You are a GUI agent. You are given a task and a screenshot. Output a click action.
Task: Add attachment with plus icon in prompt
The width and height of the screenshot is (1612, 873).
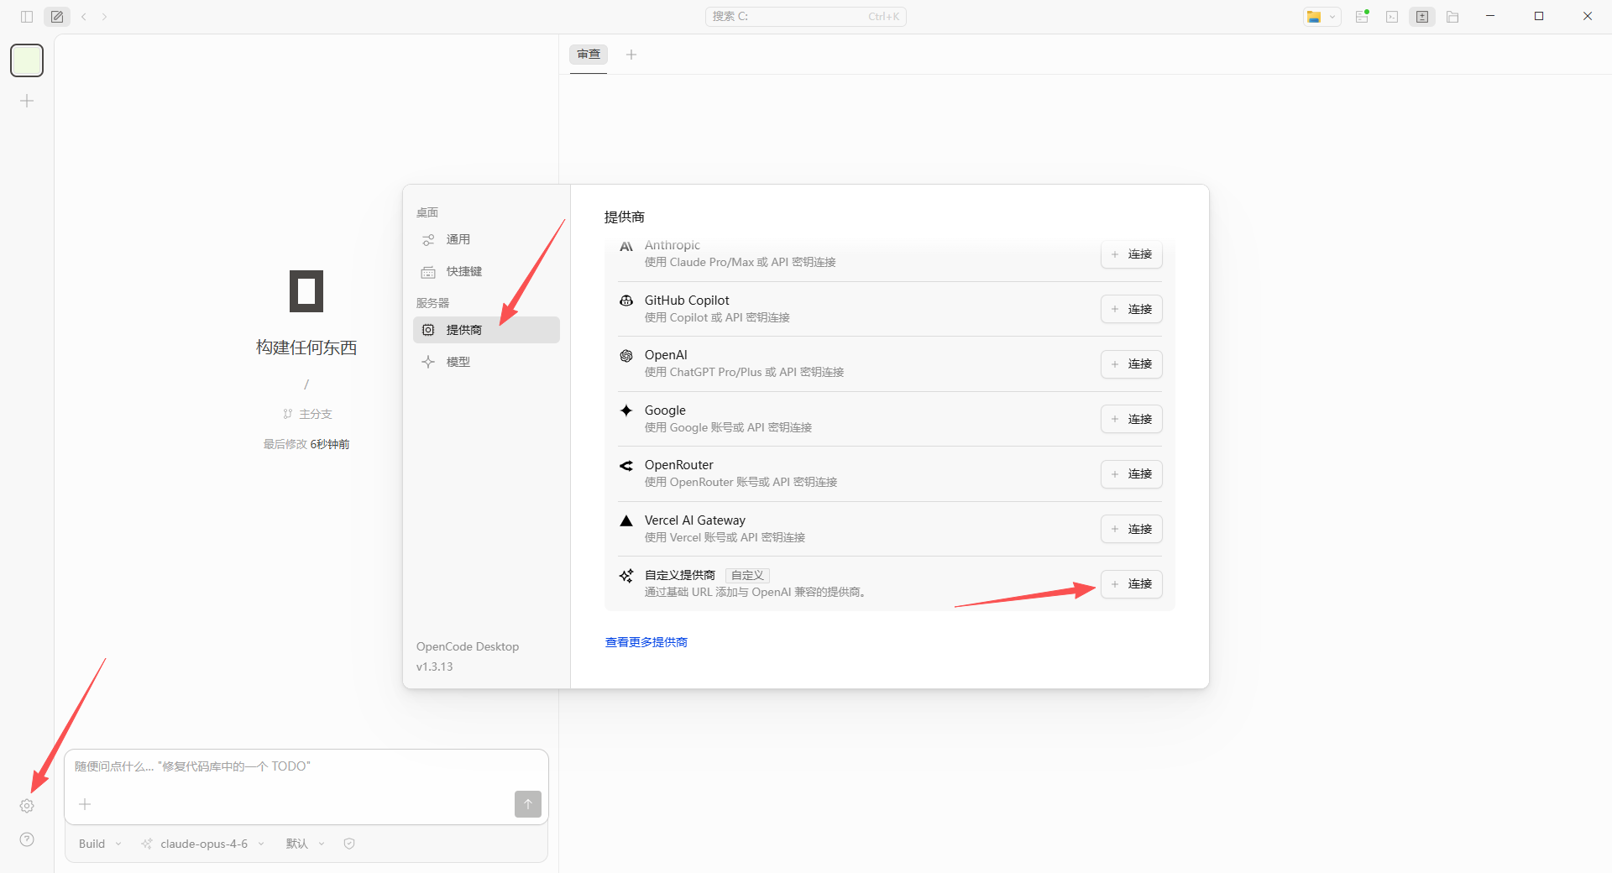[85, 804]
